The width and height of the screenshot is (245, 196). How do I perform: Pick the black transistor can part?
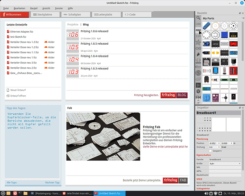click(234, 62)
